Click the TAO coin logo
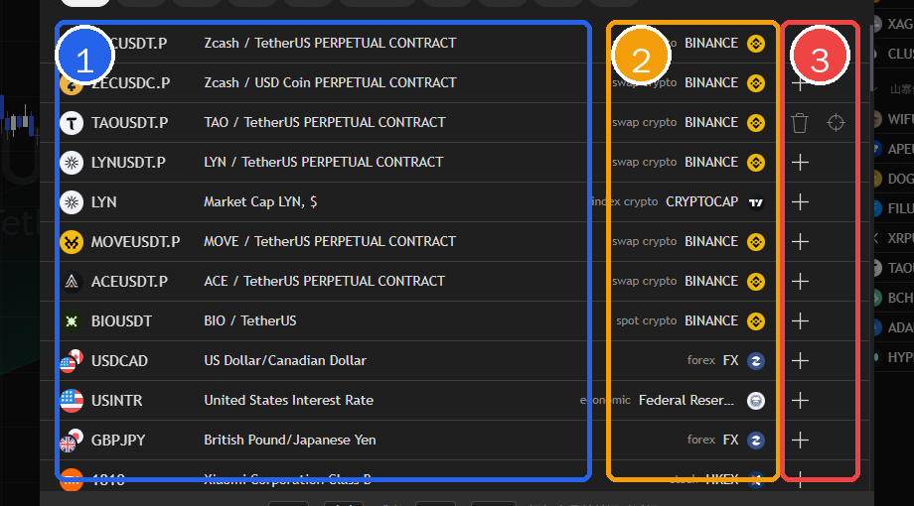 coord(72,123)
